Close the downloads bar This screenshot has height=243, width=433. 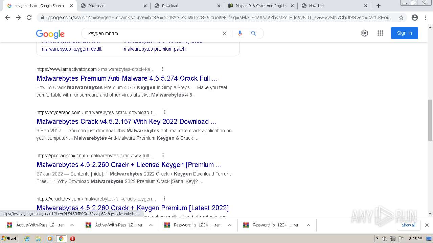click(x=427, y=225)
